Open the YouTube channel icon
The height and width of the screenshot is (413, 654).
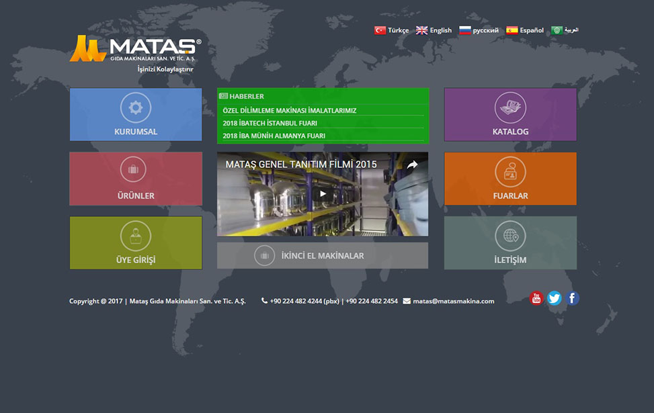[536, 298]
